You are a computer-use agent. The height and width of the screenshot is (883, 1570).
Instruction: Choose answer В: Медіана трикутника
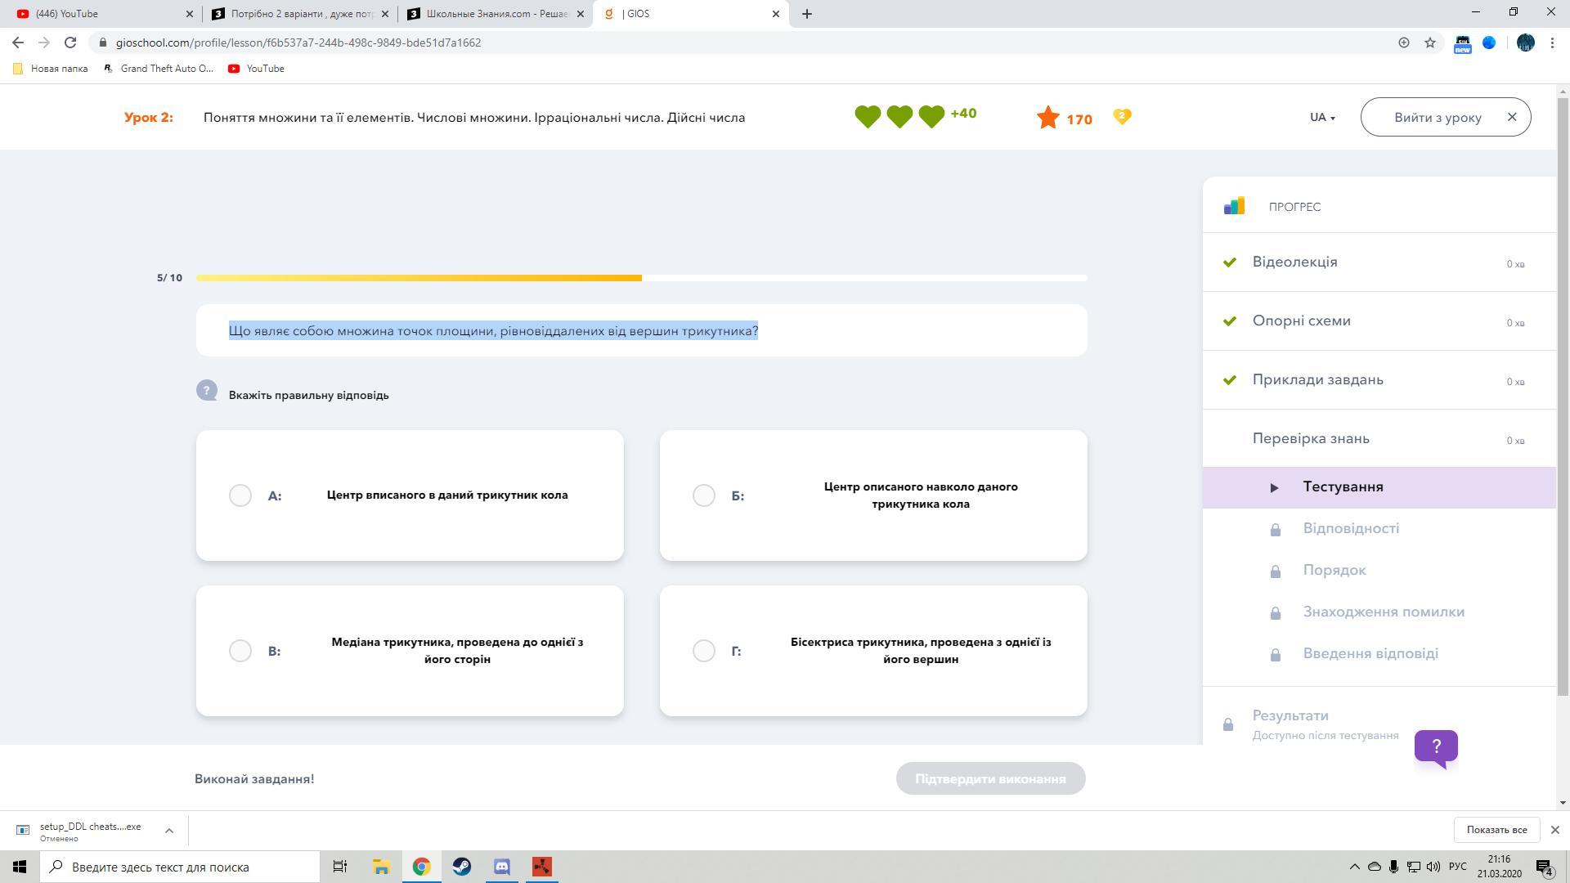[240, 651]
